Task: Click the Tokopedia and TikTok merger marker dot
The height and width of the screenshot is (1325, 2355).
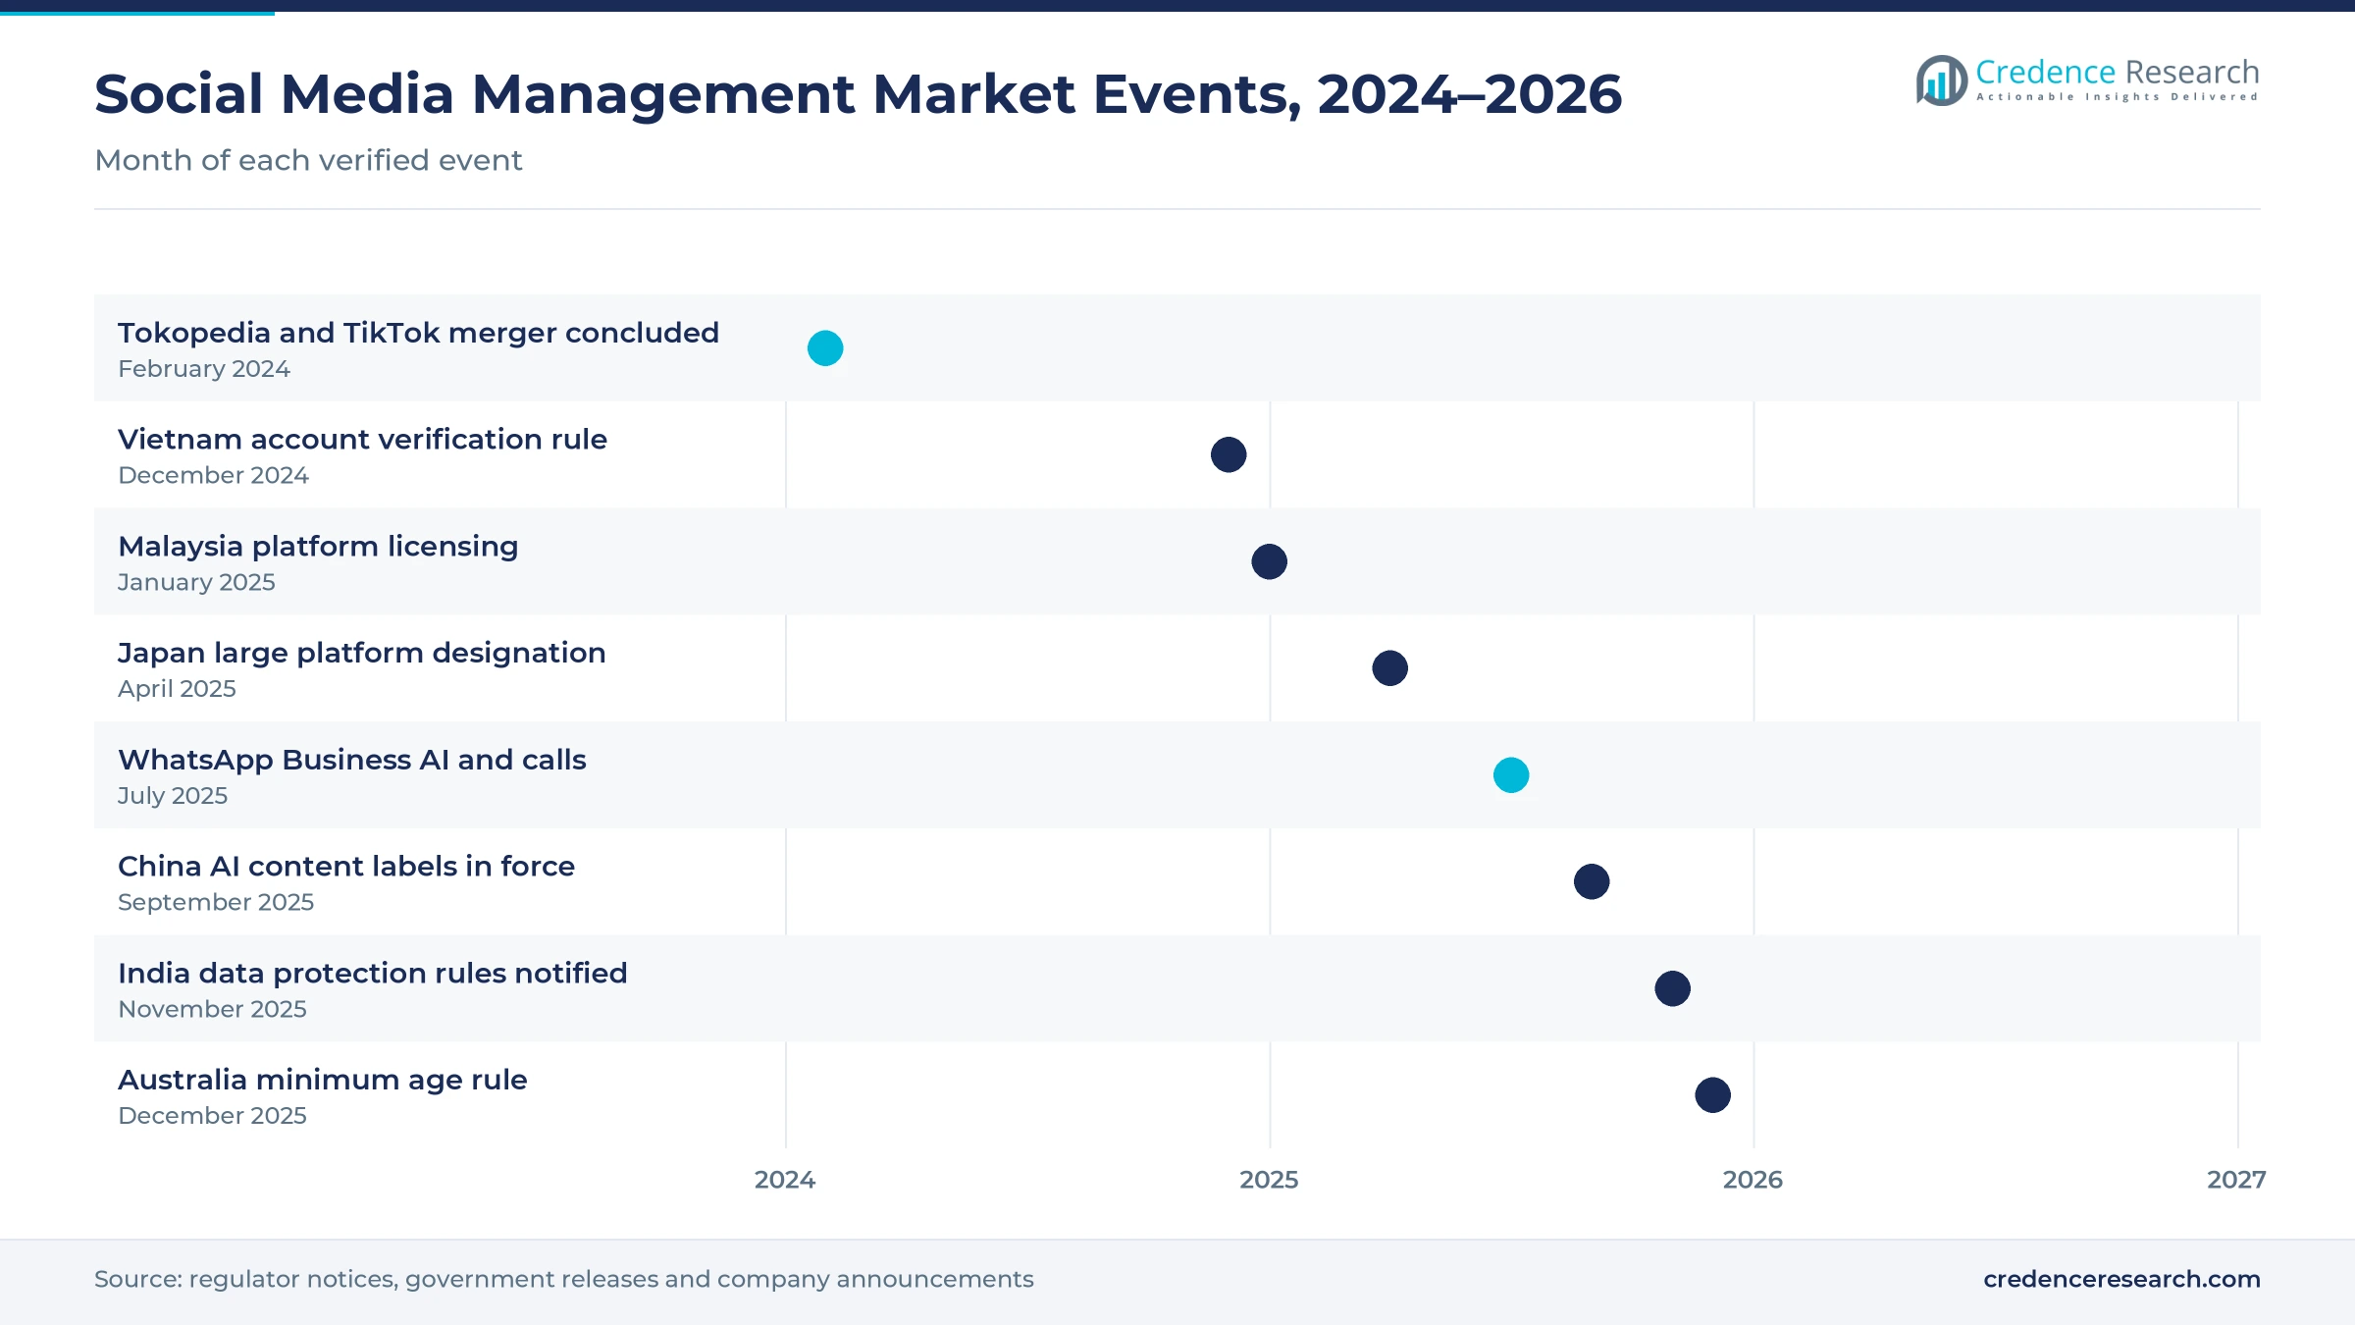Action: [825, 348]
